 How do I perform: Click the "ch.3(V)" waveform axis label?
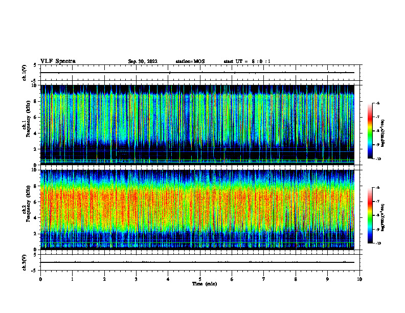24,262
